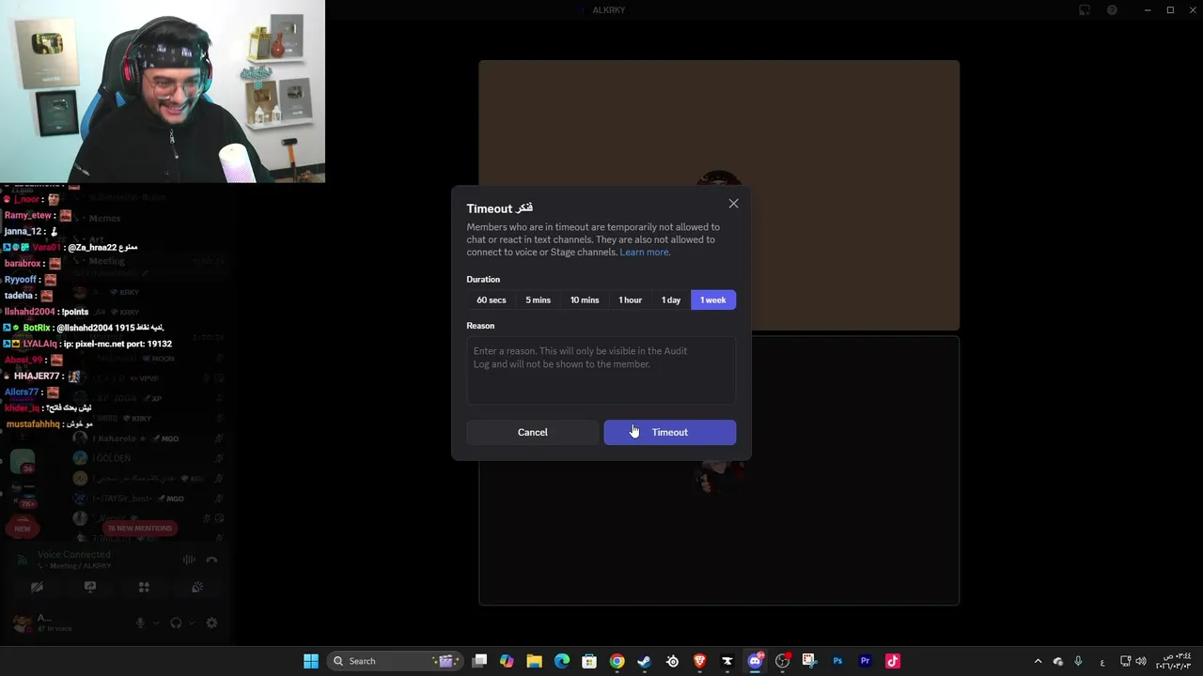Open the Windows Start menu
1203x676 pixels.
click(x=311, y=661)
